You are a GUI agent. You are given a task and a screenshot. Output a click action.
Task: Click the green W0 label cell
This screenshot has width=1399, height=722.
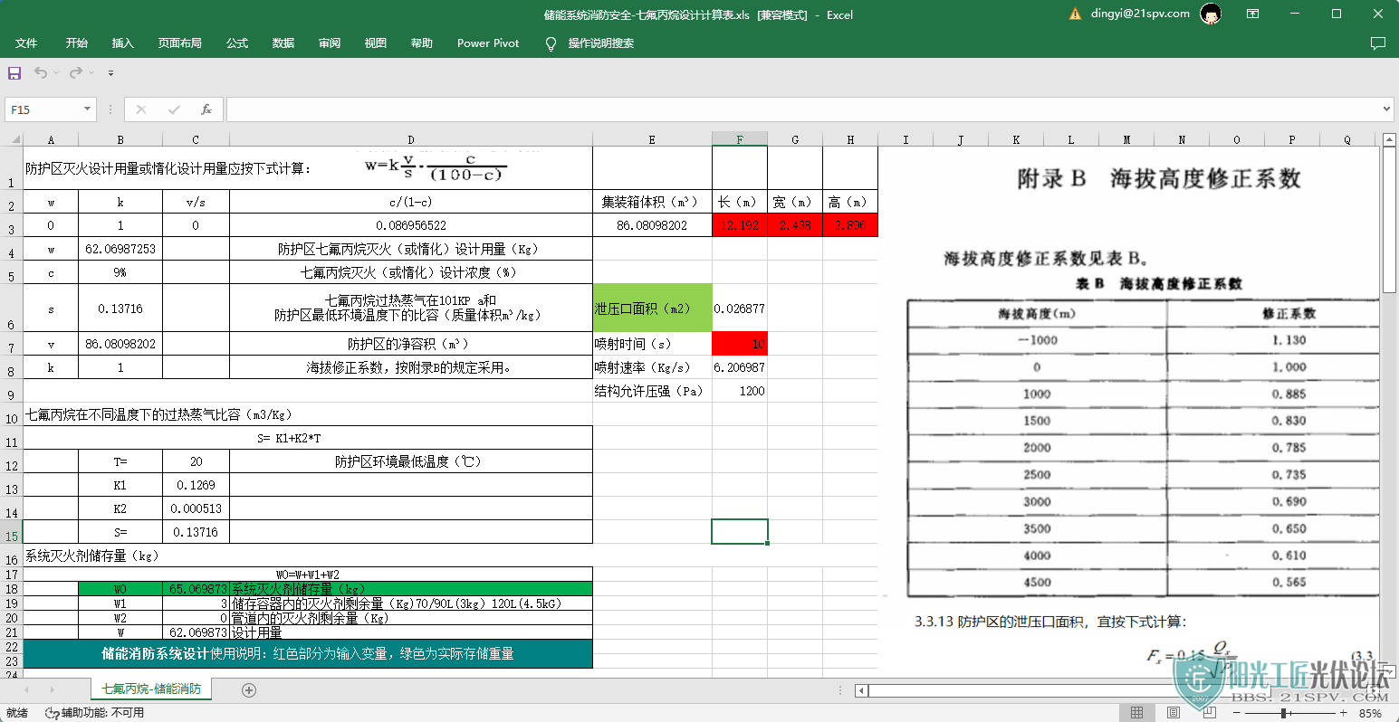point(120,589)
